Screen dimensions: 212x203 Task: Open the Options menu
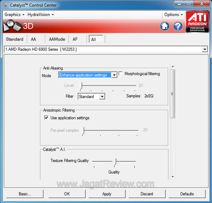174,15
